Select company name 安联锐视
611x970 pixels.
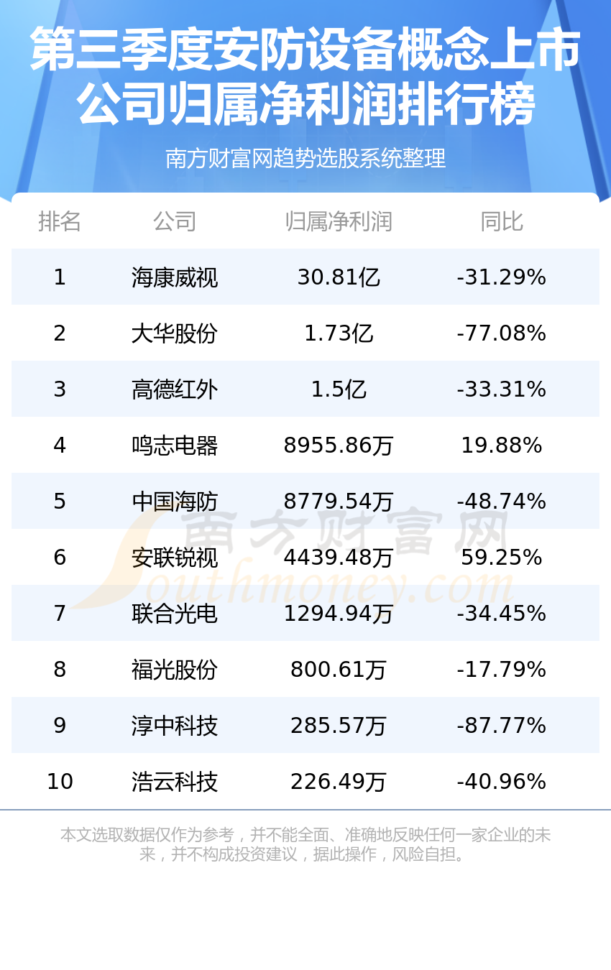pos(175,558)
